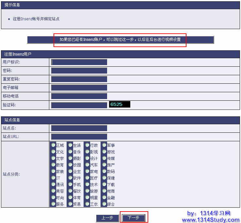Viewport: 241px width, 223px height.
Task: Click the 6525 captcha image
Action: 120,104
